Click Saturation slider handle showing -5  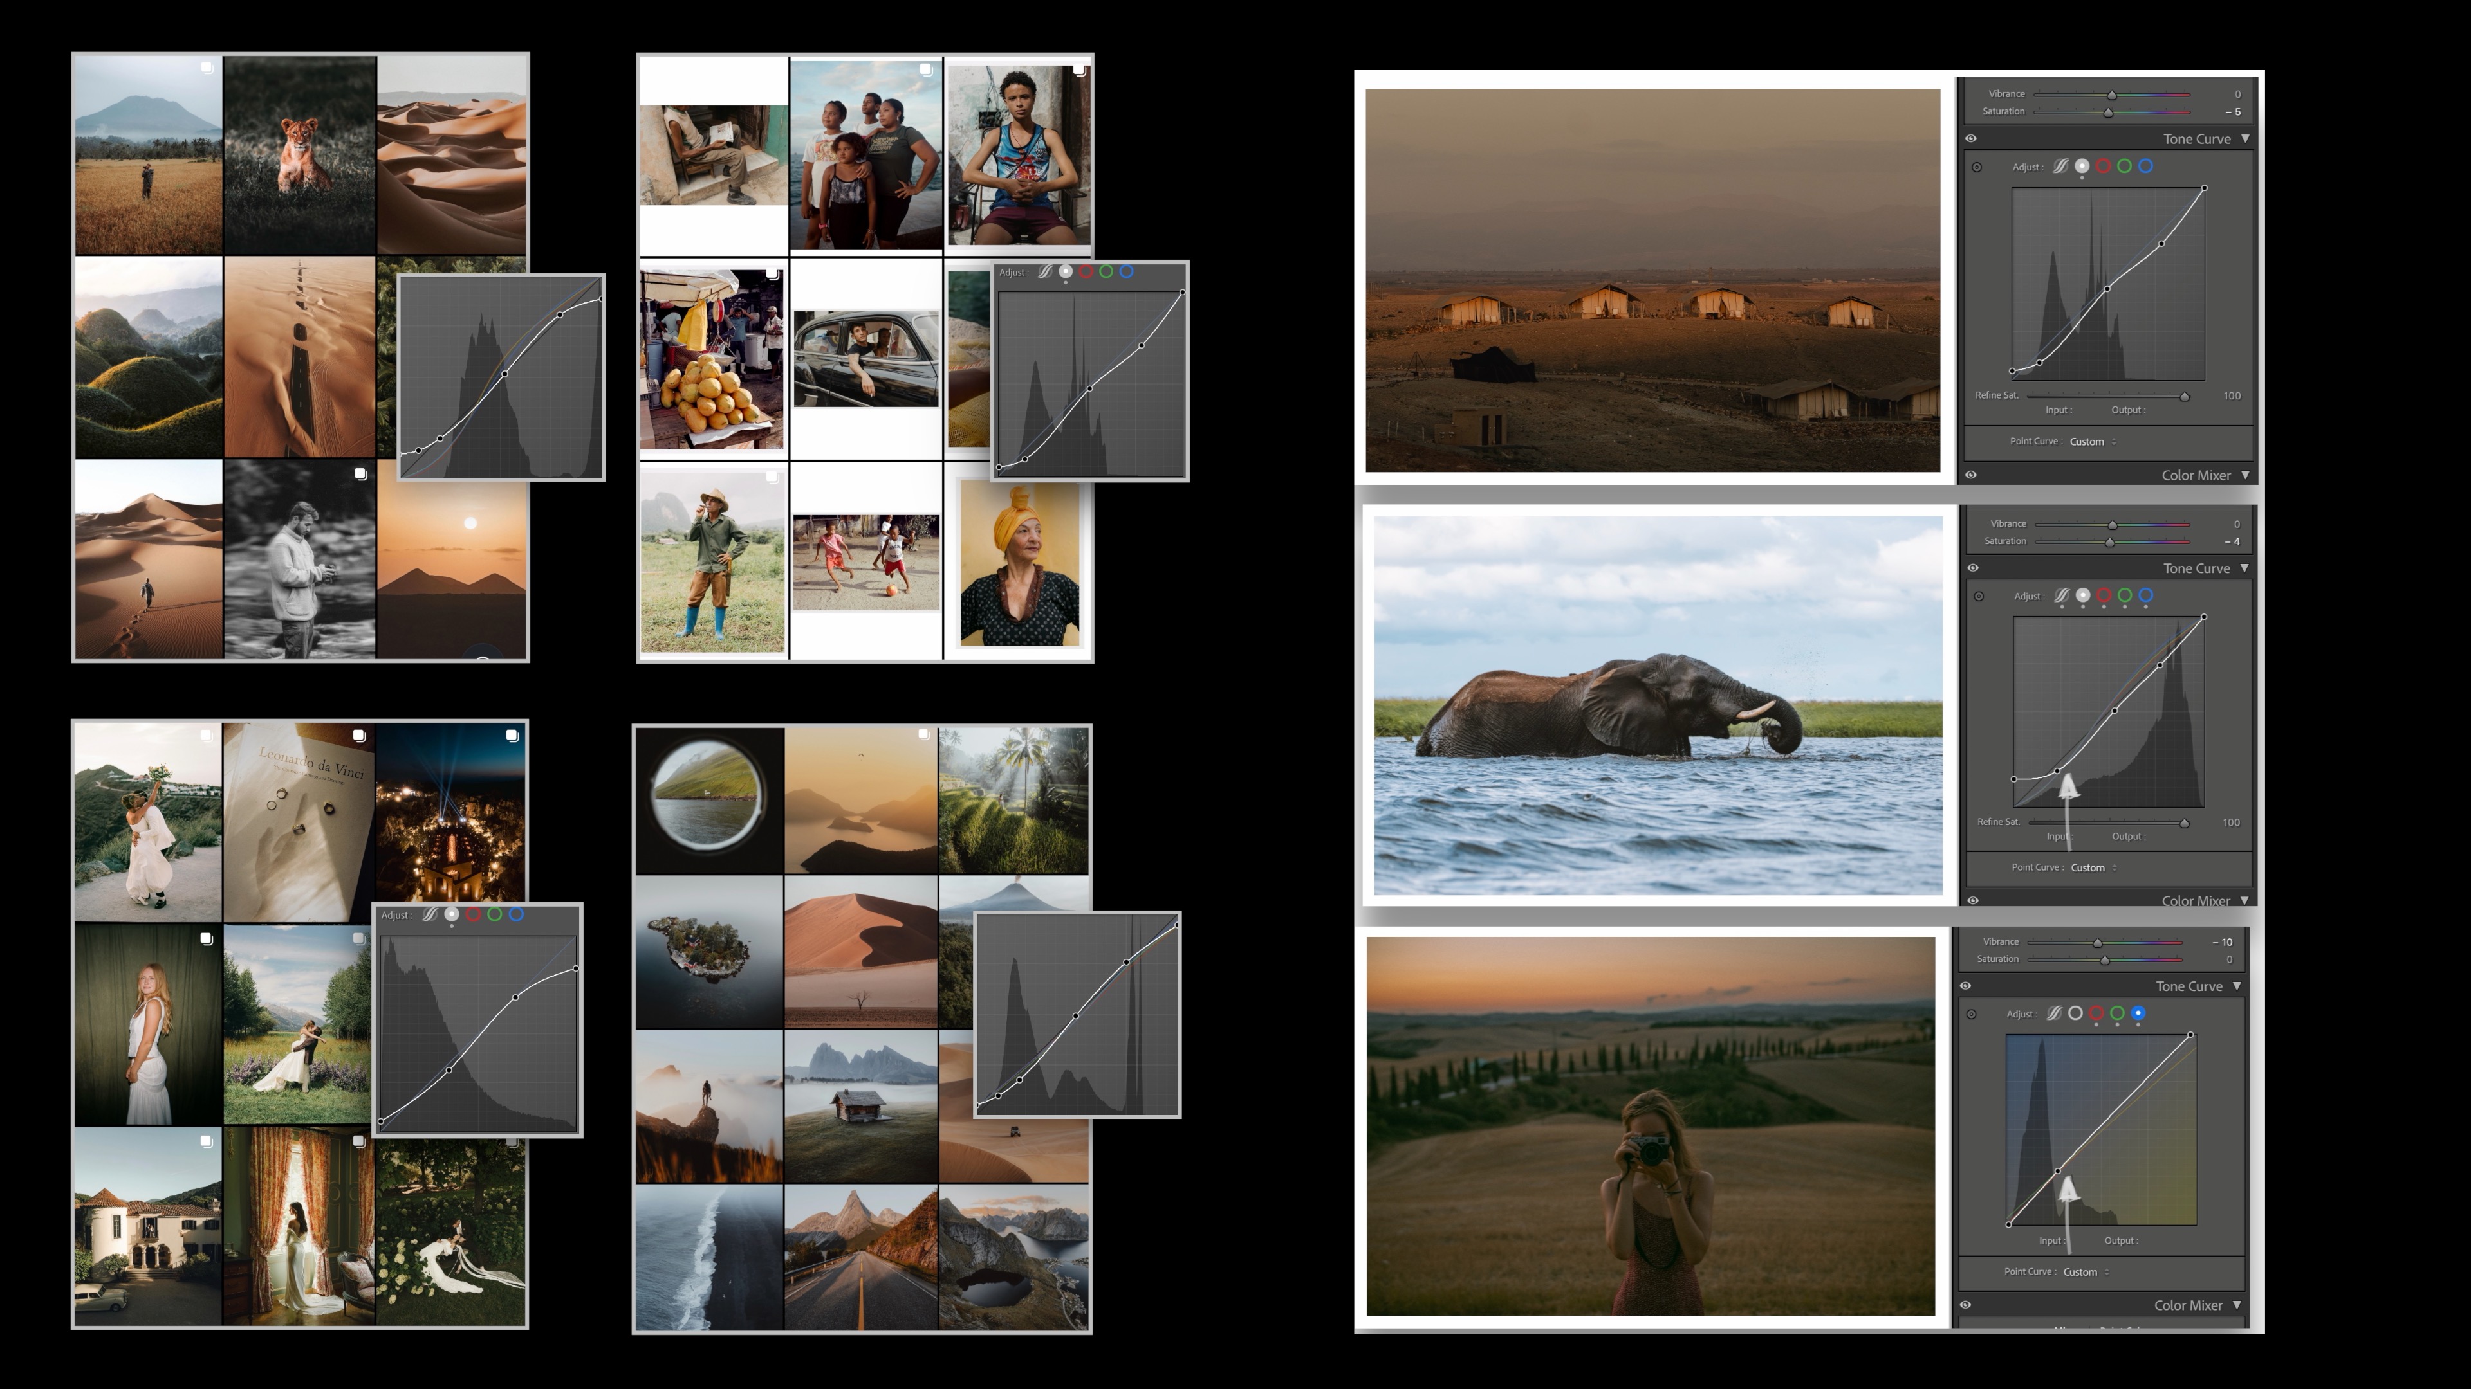[2109, 112]
